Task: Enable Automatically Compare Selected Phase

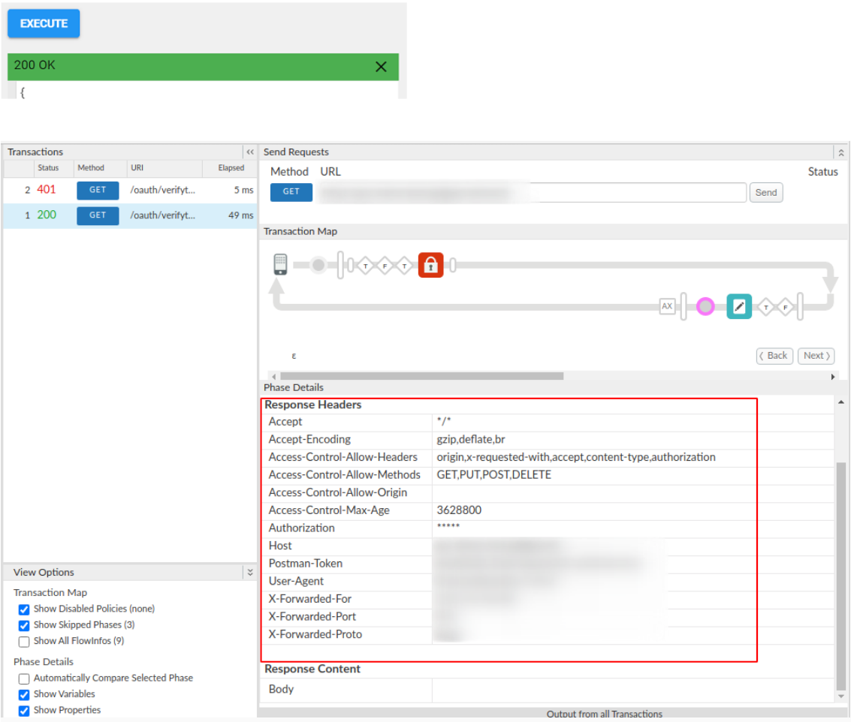Action: coord(24,678)
